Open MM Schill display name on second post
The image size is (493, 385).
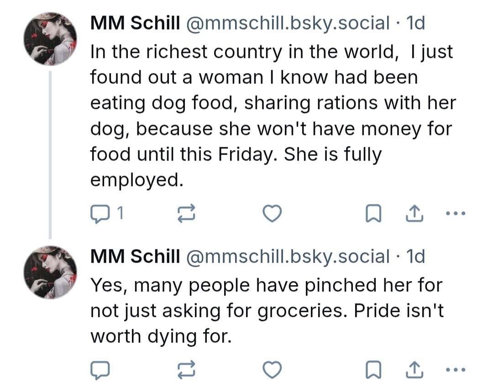click(135, 257)
